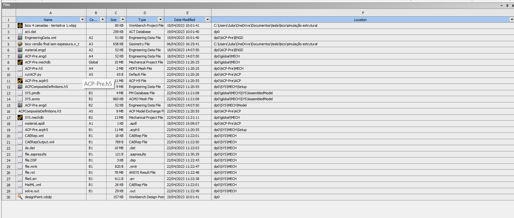Click the 'ACT Database' type cell
Screen dimensions: 514x218
click(x=145, y=32)
